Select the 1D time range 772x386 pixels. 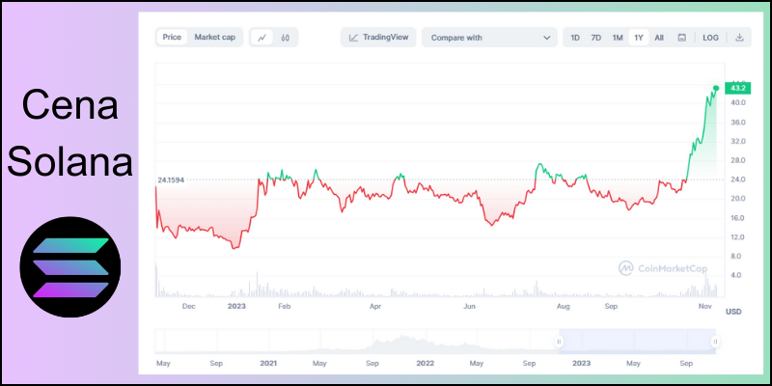coord(575,38)
